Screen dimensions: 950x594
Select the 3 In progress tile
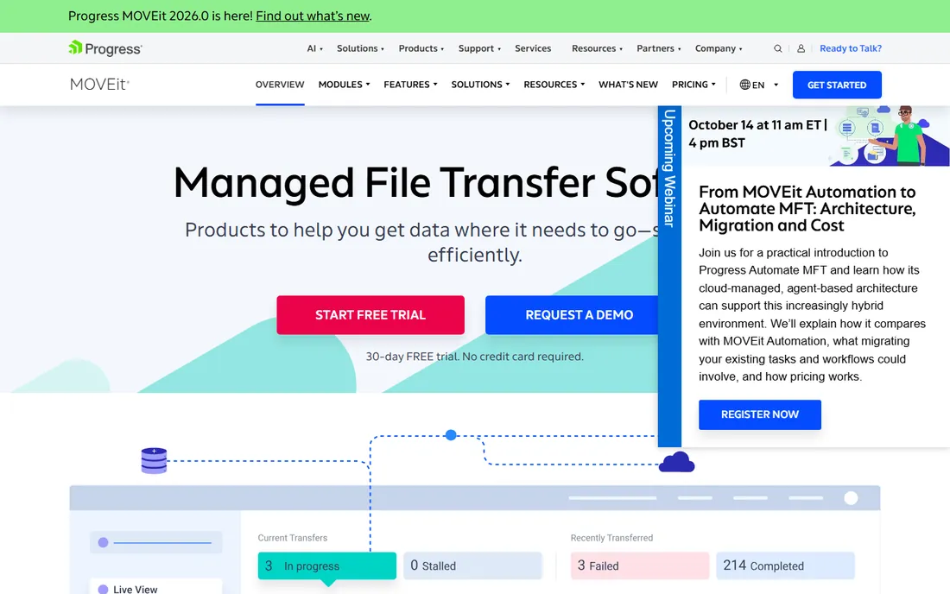point(327,566)
